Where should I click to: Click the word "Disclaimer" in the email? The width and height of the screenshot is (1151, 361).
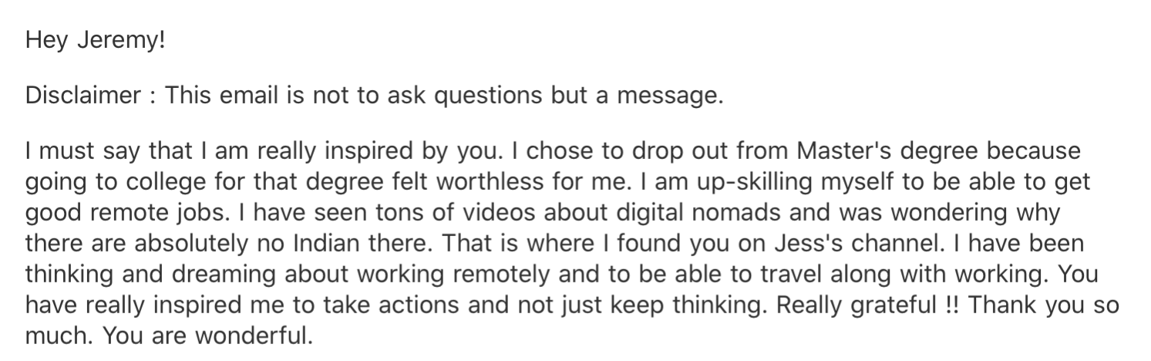[x=83, y=96]
